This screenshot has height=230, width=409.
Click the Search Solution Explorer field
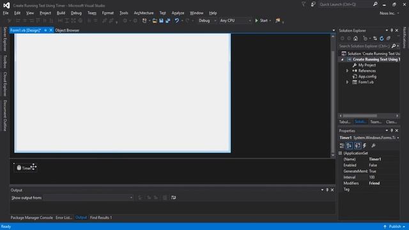[364, 46]
